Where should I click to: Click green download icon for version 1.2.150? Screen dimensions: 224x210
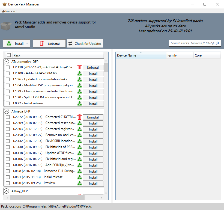79,135
